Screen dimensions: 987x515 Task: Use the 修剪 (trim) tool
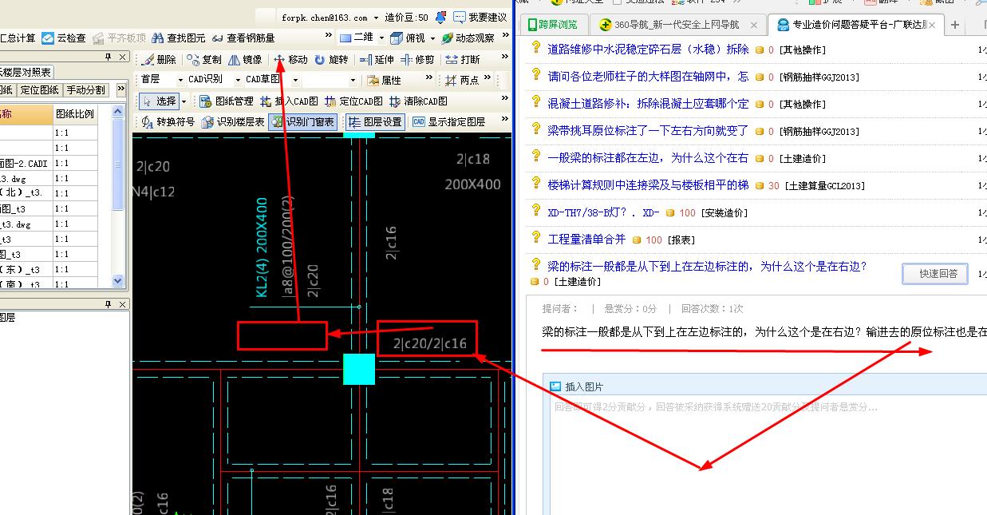tap(417, 60)
